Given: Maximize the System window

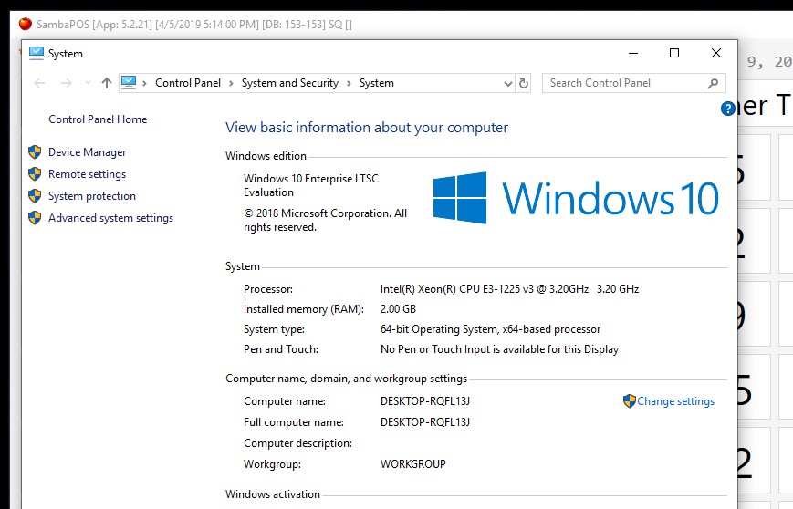Looking at the screenshot, I should (674, 53).
